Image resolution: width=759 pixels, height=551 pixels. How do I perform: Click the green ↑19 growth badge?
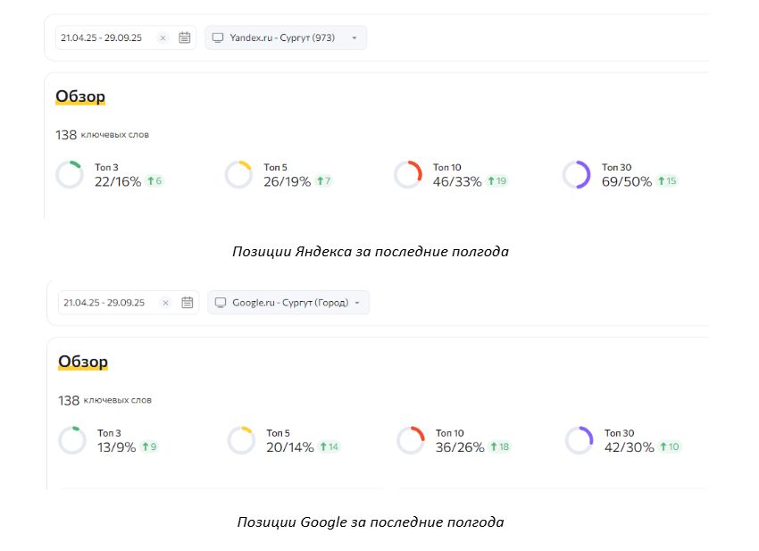[x=498, y=181]
